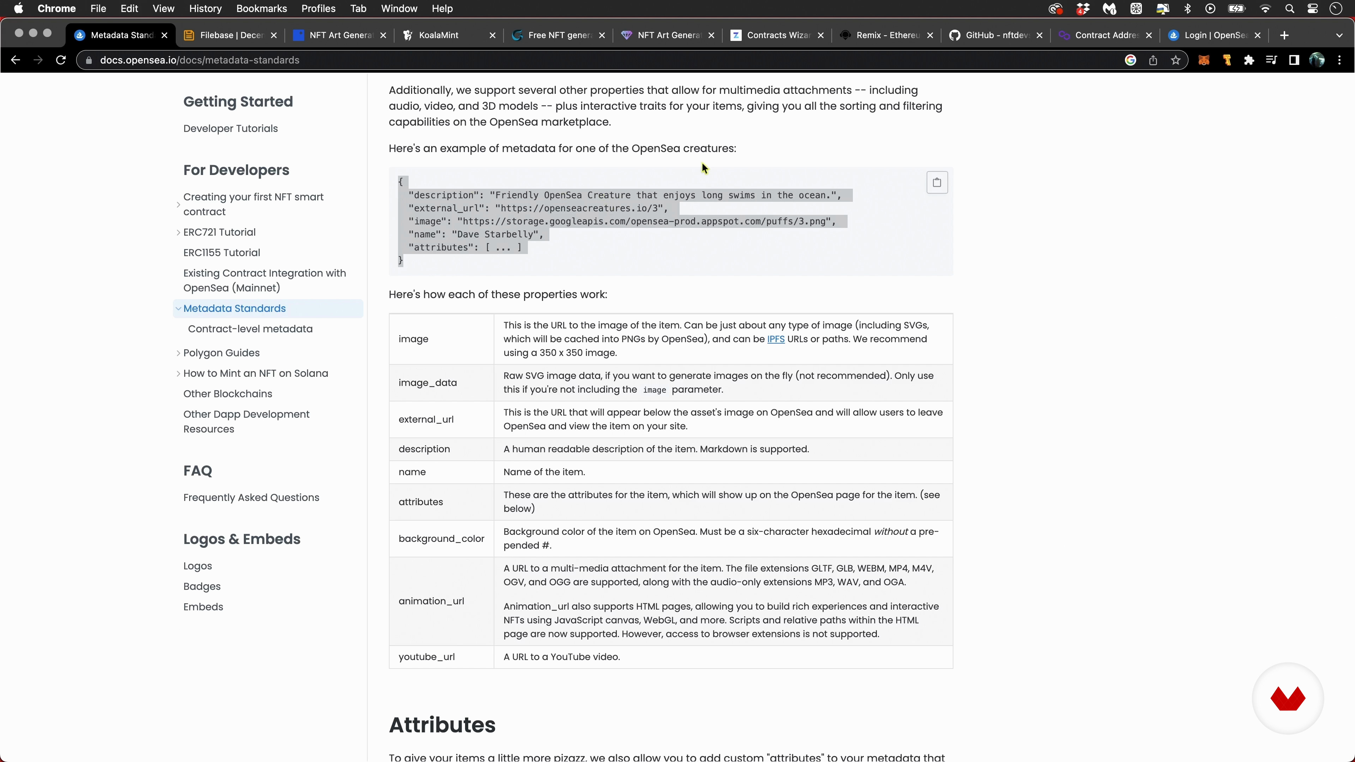Reload the current page
This screenshot has height=762, width=1355.
[61, 60]
